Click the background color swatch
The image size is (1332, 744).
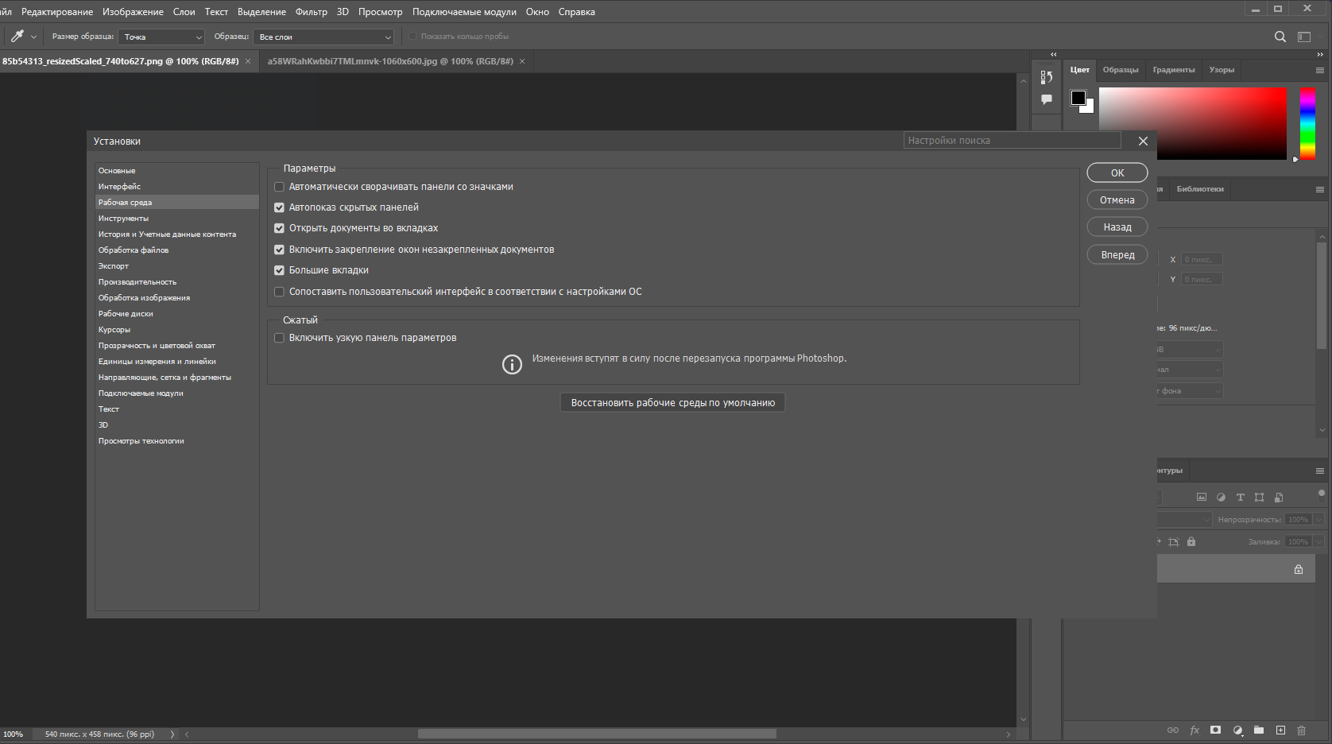pos(1090,109)
